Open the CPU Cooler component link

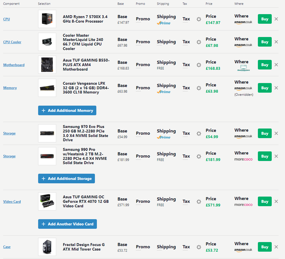[12, 42]
